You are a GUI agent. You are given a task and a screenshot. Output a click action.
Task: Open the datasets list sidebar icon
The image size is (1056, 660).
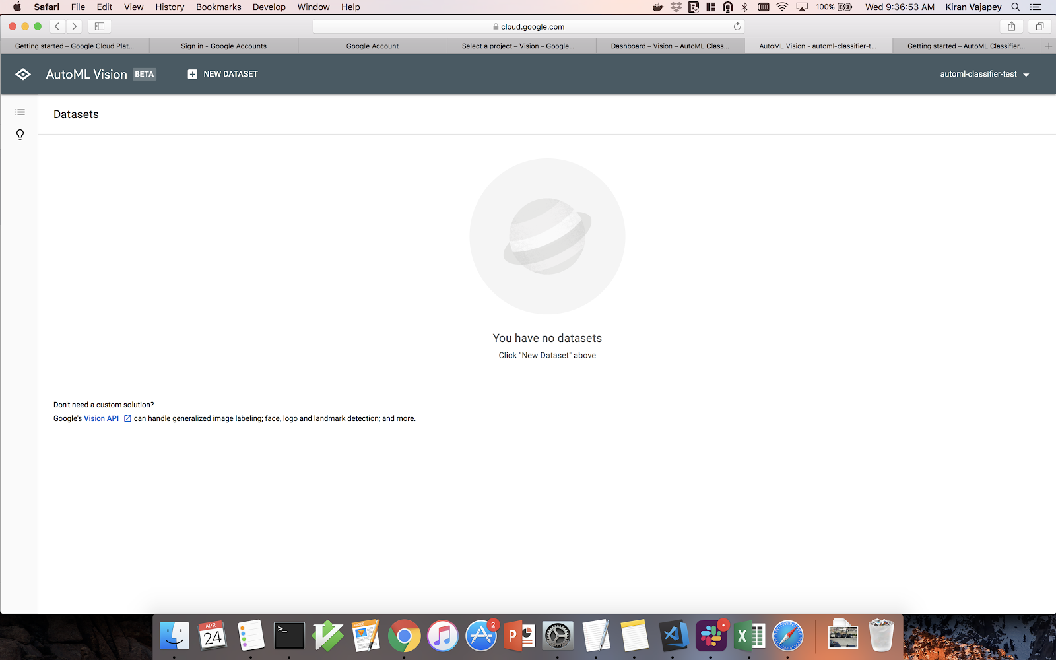tap(20, 112)
